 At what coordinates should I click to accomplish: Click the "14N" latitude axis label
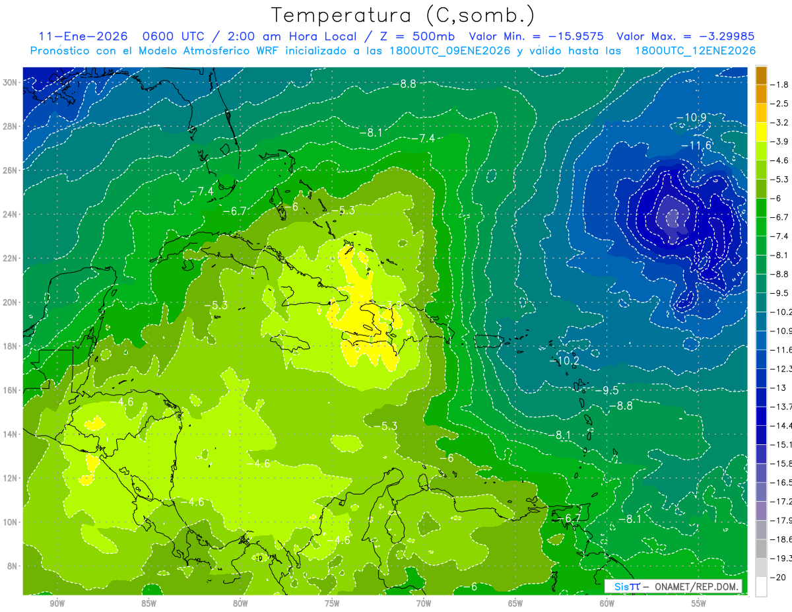(10, 434)
